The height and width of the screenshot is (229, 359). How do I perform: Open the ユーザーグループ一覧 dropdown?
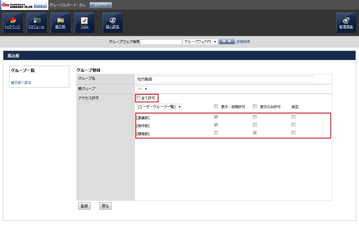click(x=159, y=107)
